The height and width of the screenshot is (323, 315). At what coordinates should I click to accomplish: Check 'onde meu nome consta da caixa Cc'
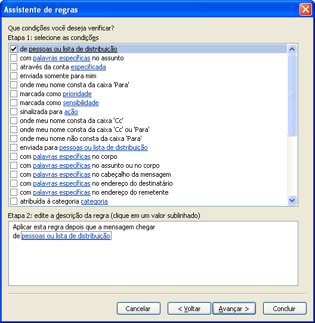pyautogui.click(x=14, y=121)
